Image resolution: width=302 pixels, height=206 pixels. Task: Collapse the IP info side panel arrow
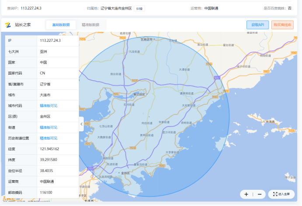click(x=81, y=124)
